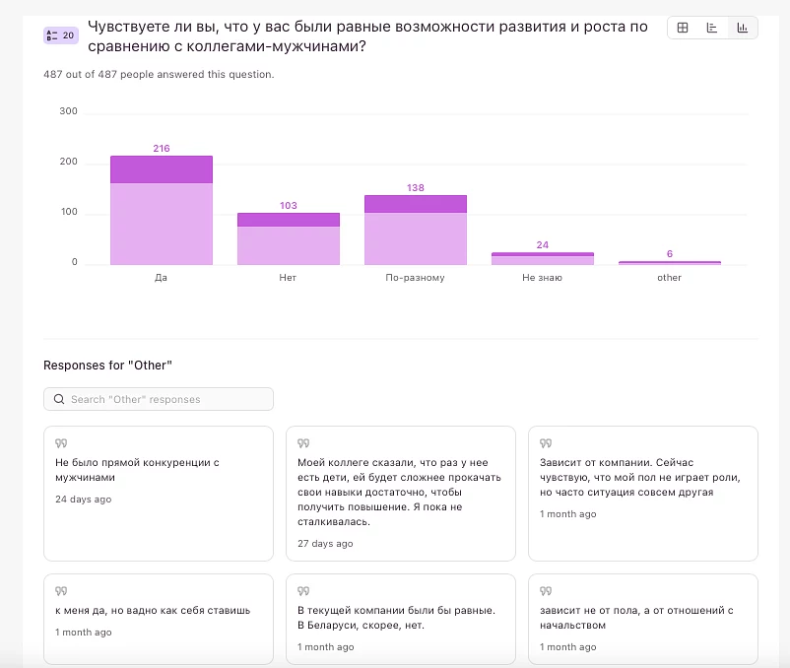The image size is (790, 668).
Task: Click quote icon on 'В текущей компании' card
Action: pyautogui.click(x=302, y=591)
